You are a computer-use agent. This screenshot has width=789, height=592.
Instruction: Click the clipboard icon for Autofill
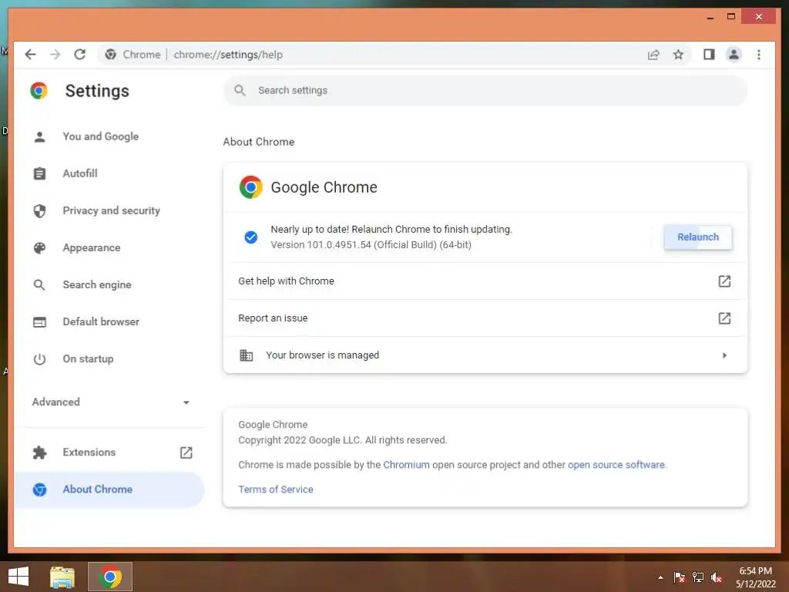(39, 173)
